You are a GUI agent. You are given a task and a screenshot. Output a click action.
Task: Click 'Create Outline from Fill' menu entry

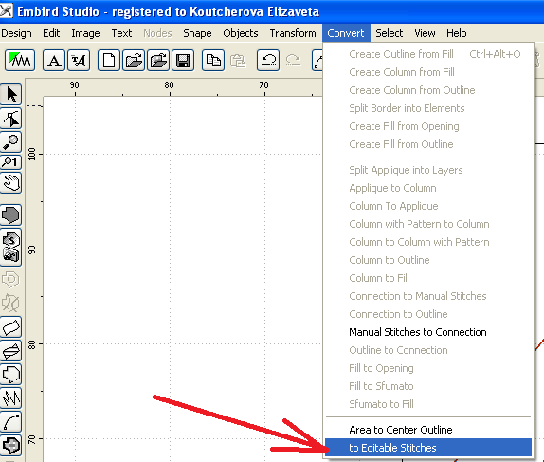click(x=428, y=54)
